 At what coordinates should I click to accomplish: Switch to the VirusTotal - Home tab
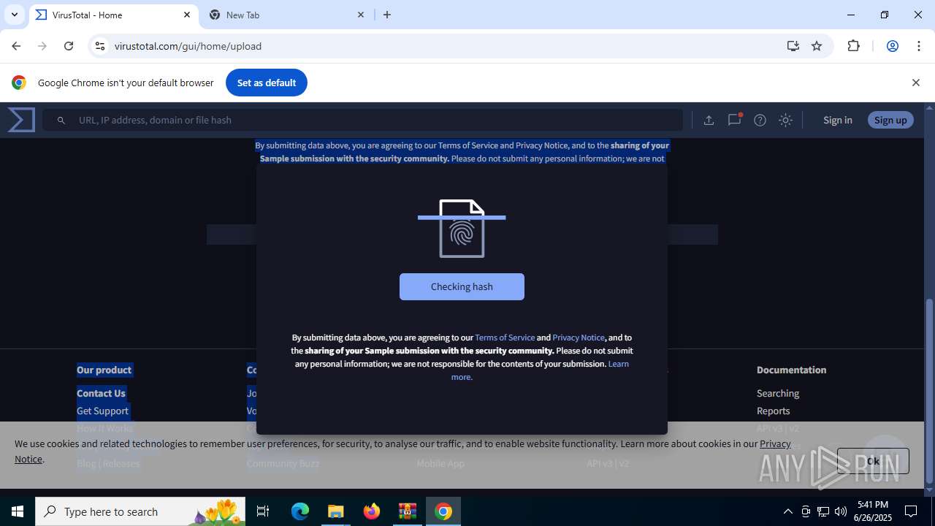click(113, 15)
